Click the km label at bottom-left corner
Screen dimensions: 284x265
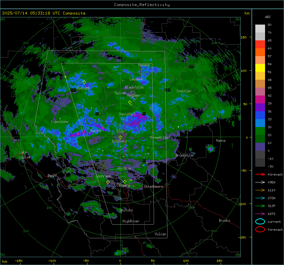4,262
